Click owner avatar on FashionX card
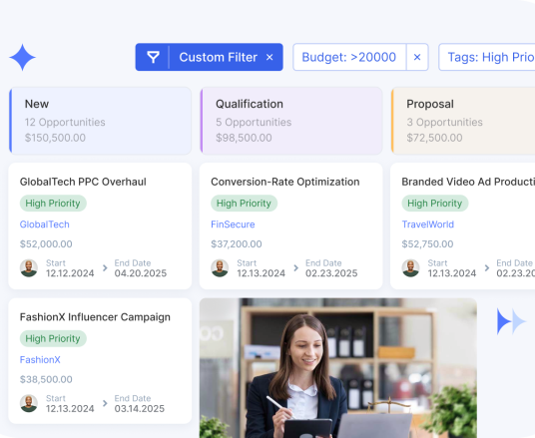Image resolution: width=535 pixels, height=438 pixels. (29, 403)
